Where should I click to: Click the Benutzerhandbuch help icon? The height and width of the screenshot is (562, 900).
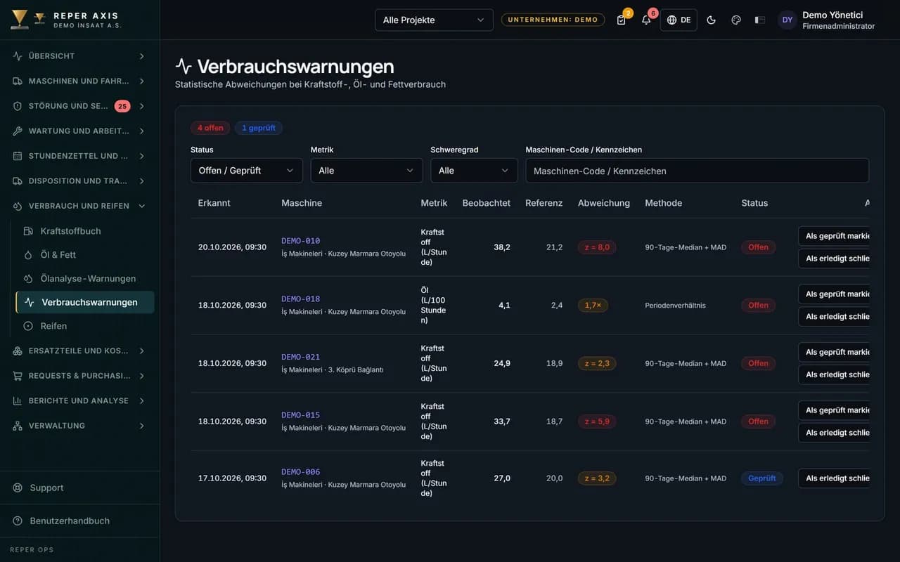pyautogui.click(x=18, y=521)
